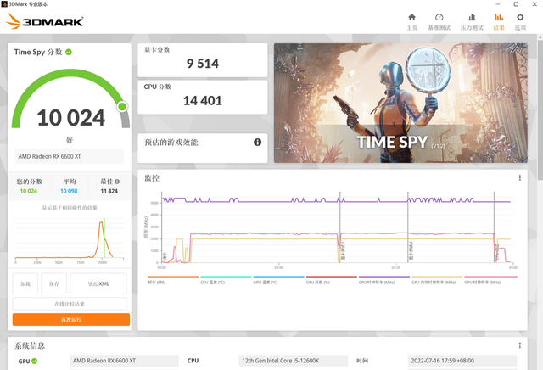The height and width of the screenshot is (370, 543).
Task: Click the 显卡测试 2 marker in the monitoring graph
Action: (x=411, y=251)
